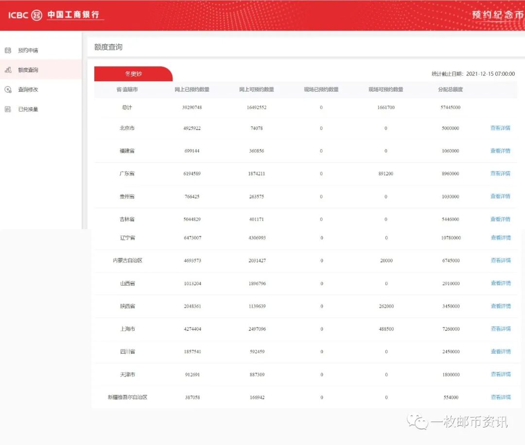Click the 省/直辖市 column header
The image size is (525, 445).
pyautogui.click(x=127, y=89)
